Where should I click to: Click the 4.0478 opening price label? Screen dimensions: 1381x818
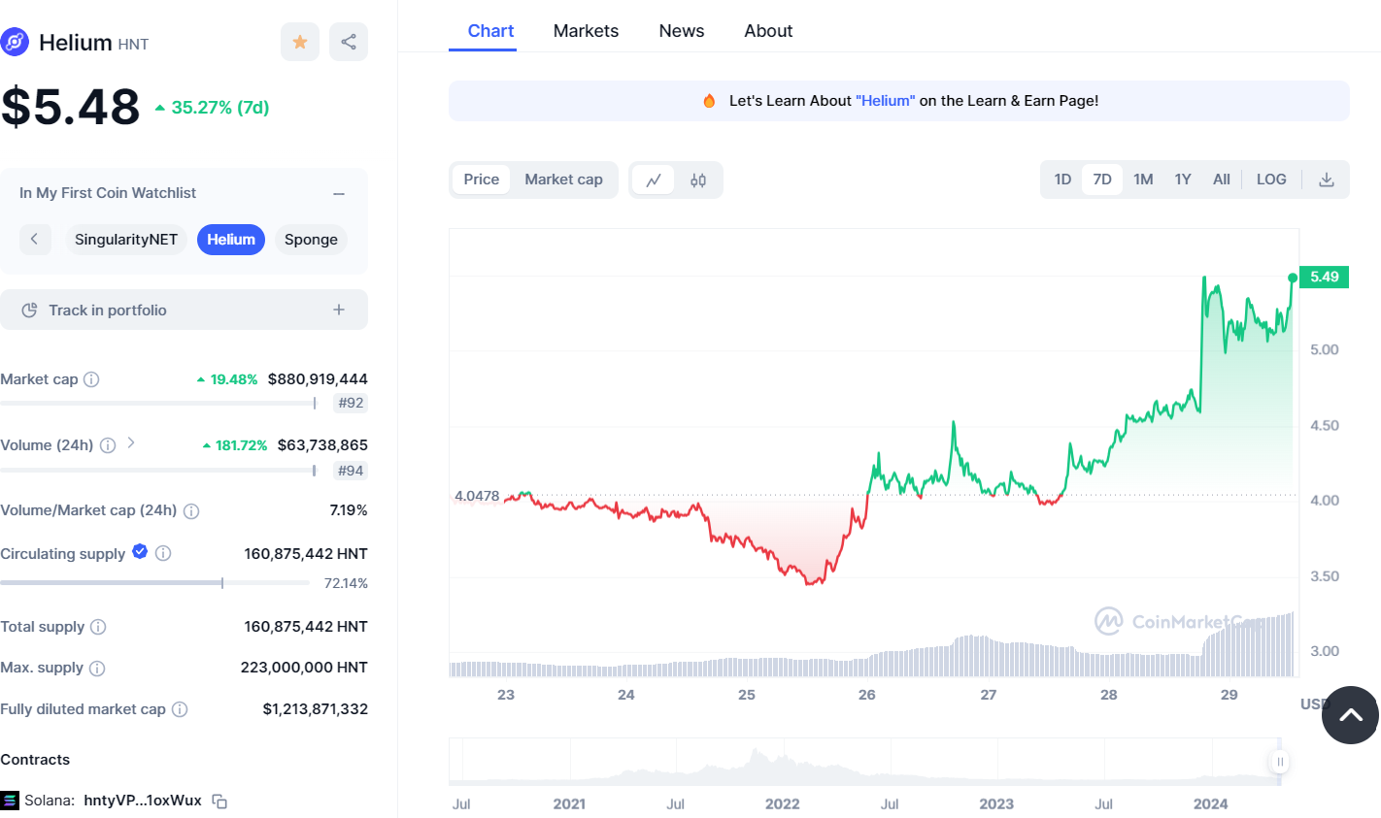477,496
